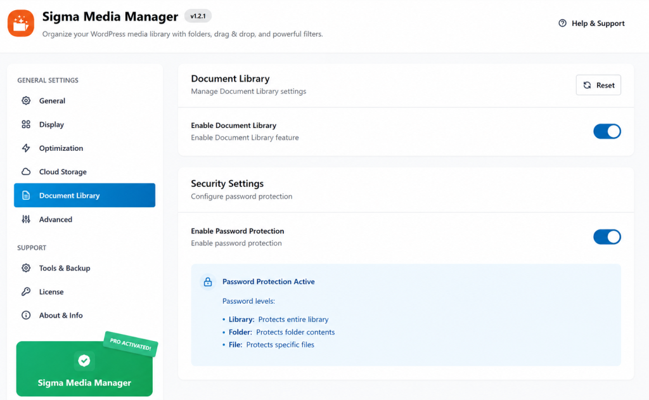
Task: Open About & Info page
Action: 84,315
